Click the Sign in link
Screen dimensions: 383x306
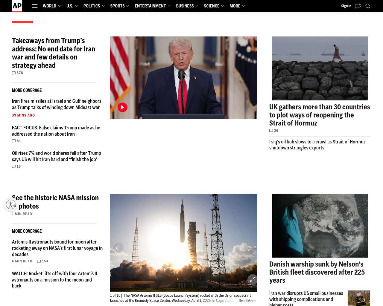[x=346, y=6]
